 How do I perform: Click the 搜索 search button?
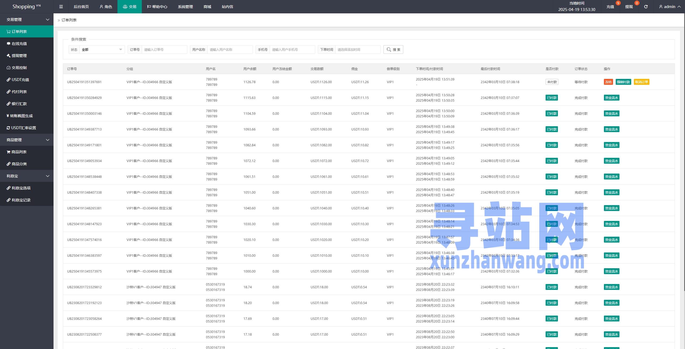[393, 49]
